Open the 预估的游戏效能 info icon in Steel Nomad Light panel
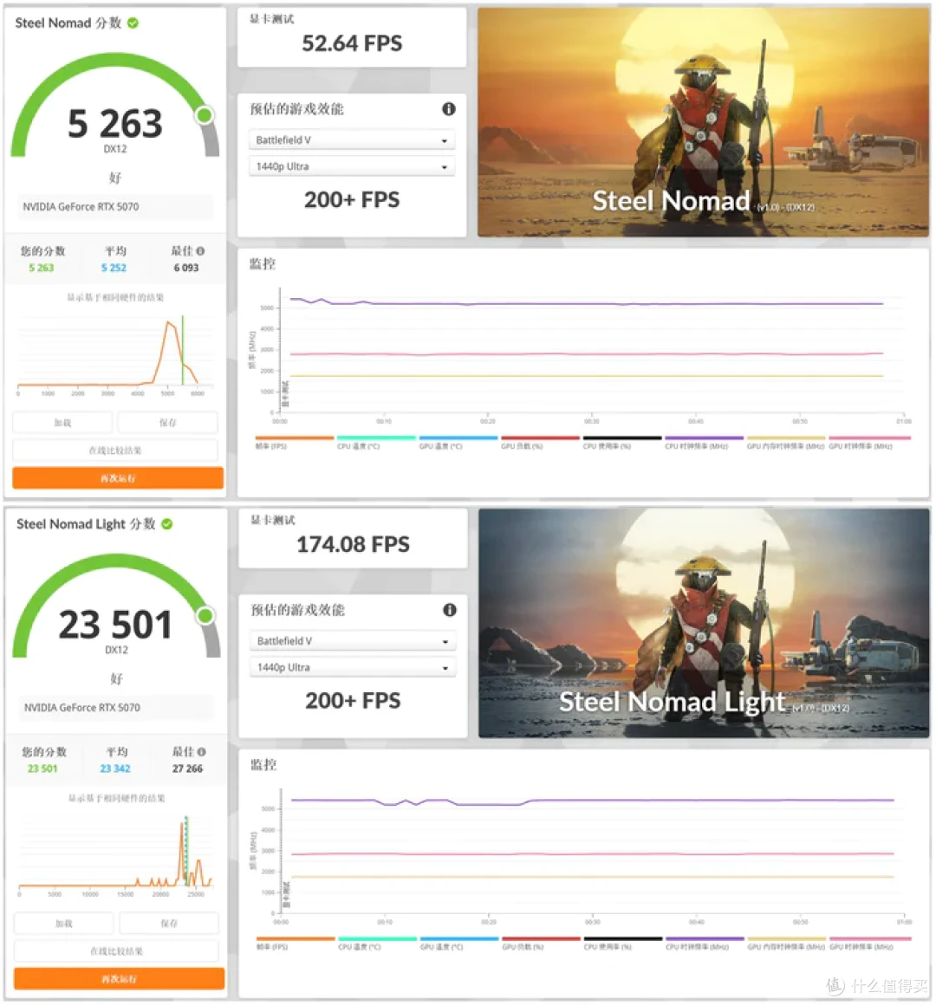 coord(450,610)
